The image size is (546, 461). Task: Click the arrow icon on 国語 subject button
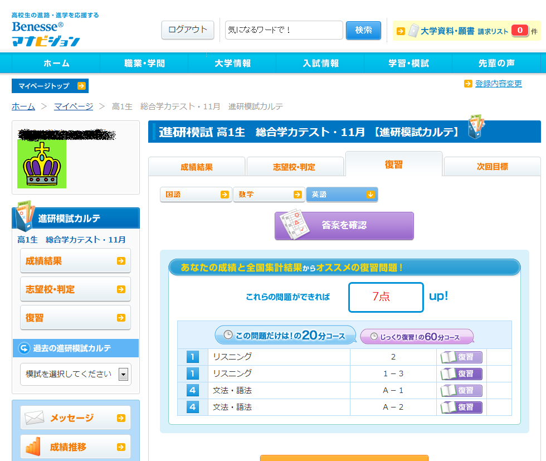225,195
